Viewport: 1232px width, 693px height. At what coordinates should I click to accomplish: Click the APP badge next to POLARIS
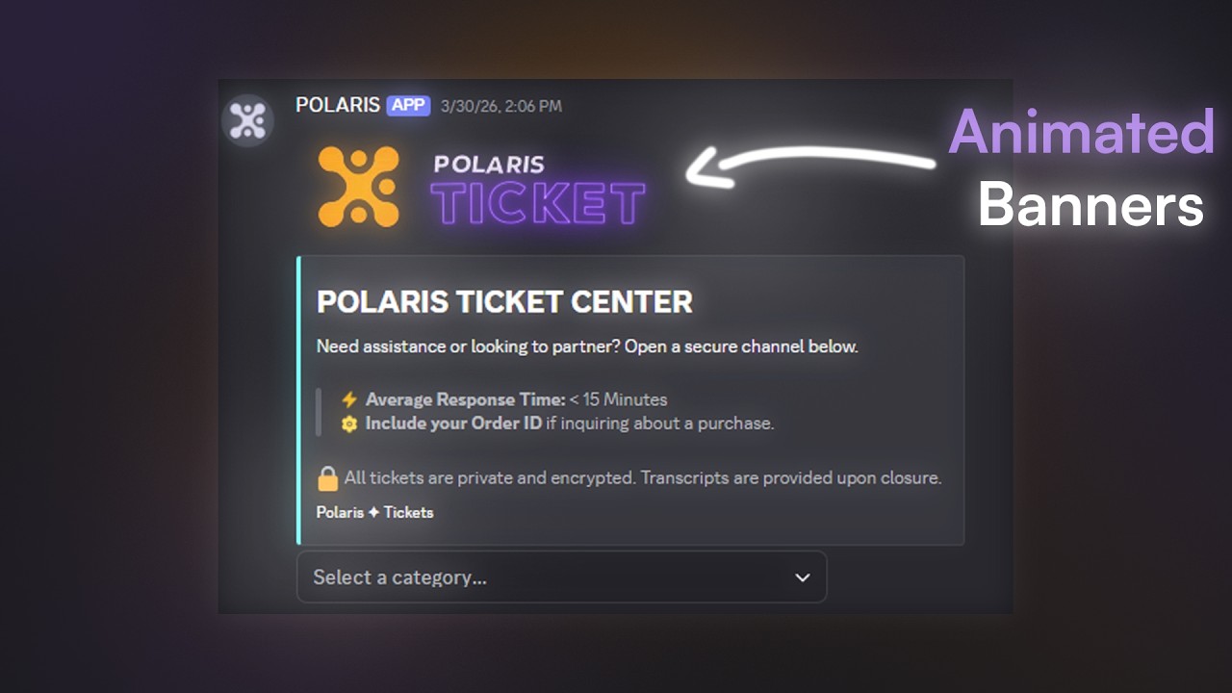tap(408, 105)
